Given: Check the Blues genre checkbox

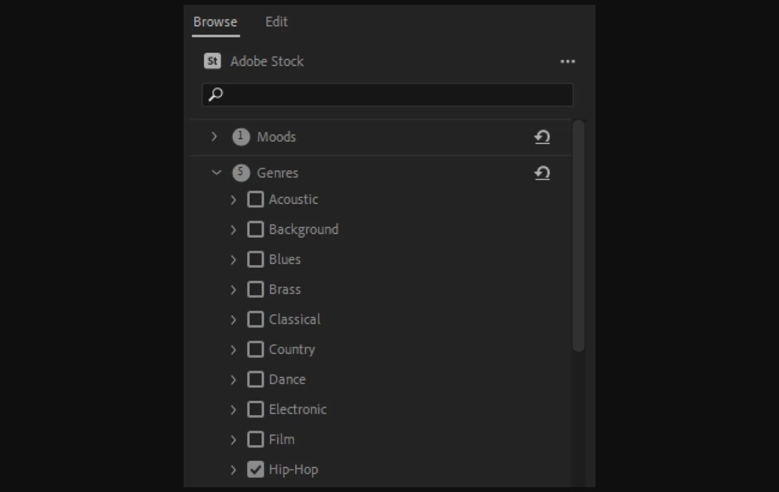Looking at the screenshot, I should pos(256,259).
